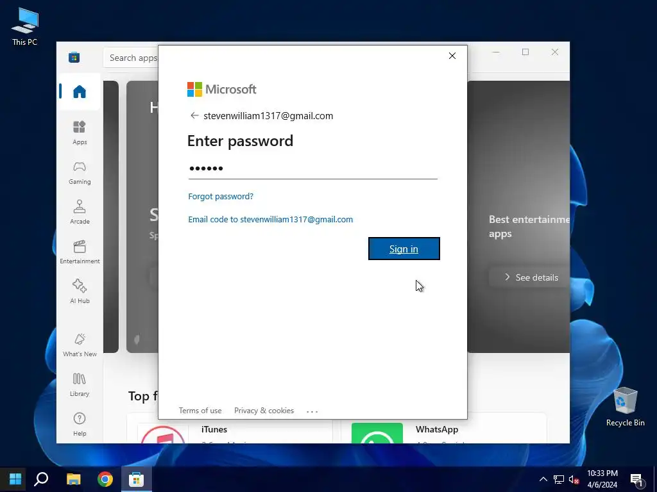Click Best entertainment apps banner text
The image size is (657, 492).
(529, 226)
